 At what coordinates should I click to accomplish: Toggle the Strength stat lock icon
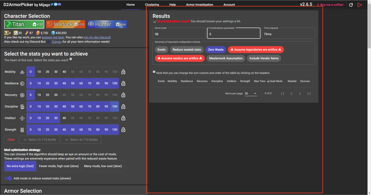pos(123,130)
